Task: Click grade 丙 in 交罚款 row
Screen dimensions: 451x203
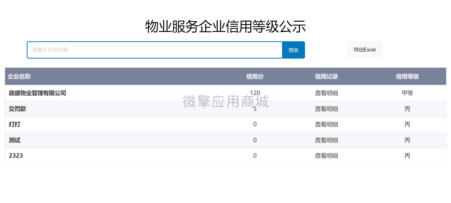Action: pos(407,109)
